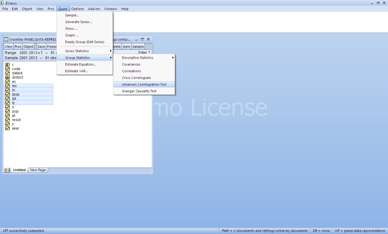
Task: Open Graph ... from the Quick menu
Action: 85,35
